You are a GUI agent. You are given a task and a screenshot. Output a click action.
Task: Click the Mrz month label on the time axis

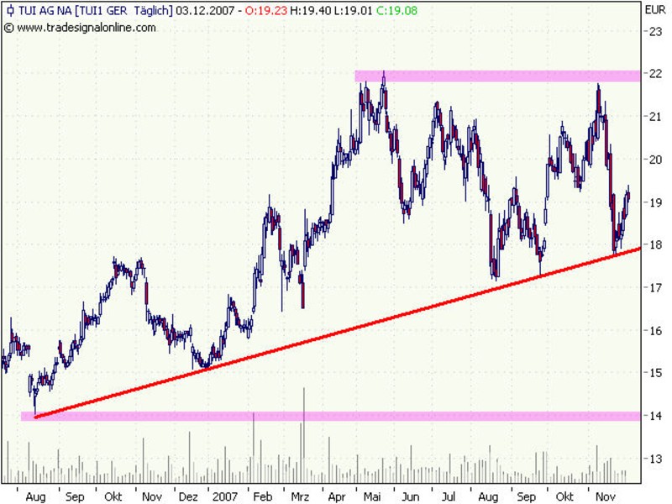tap(300, 496)
